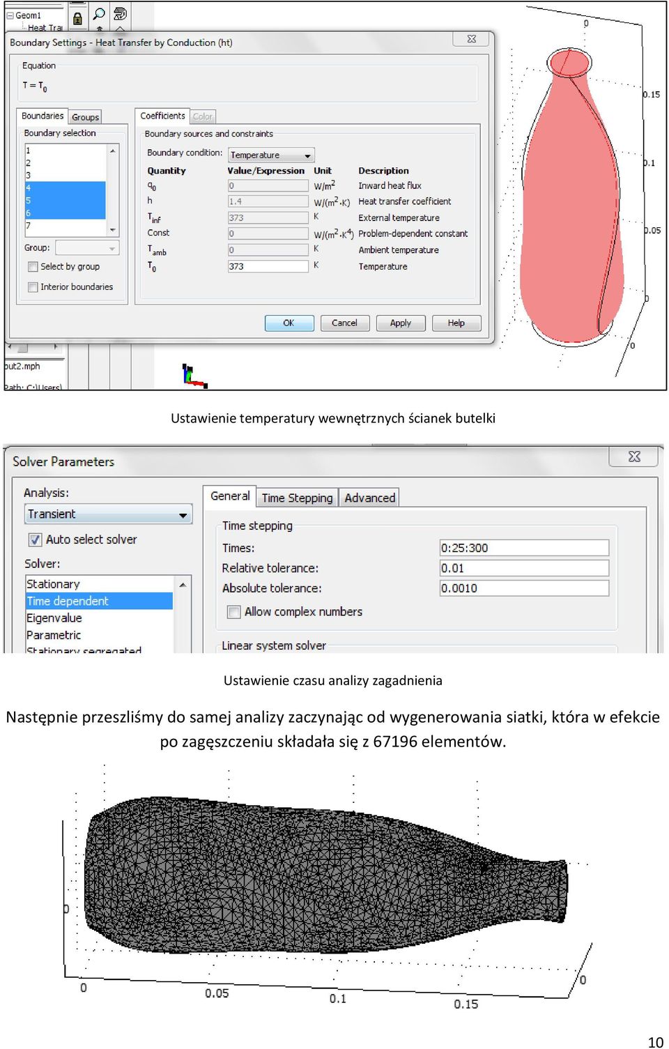The width and height of the screenshot is (669, 1049).
Task: Open the Advanced tab
Action: 370,498
